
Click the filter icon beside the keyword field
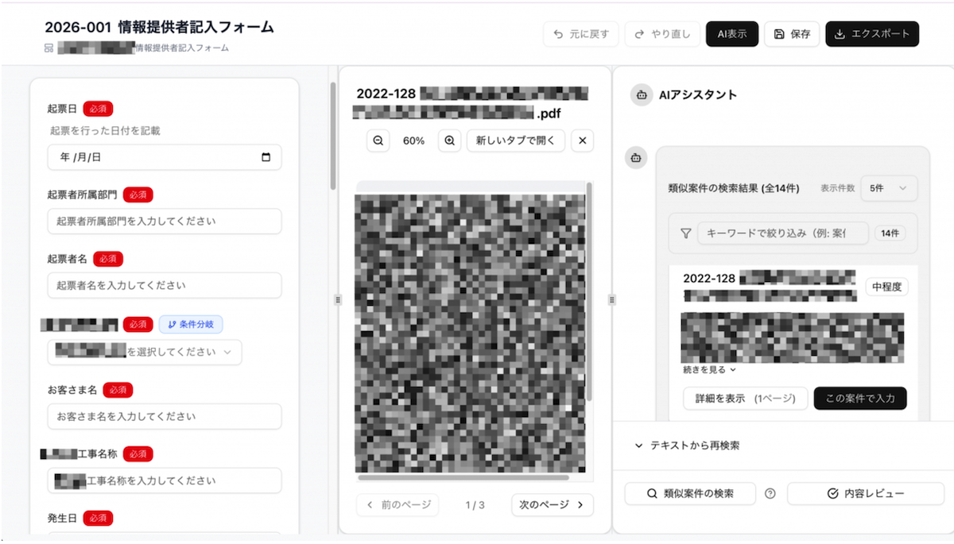(684, 232)
